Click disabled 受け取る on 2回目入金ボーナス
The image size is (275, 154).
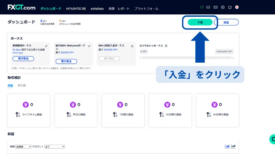click(x=109, y=59)
